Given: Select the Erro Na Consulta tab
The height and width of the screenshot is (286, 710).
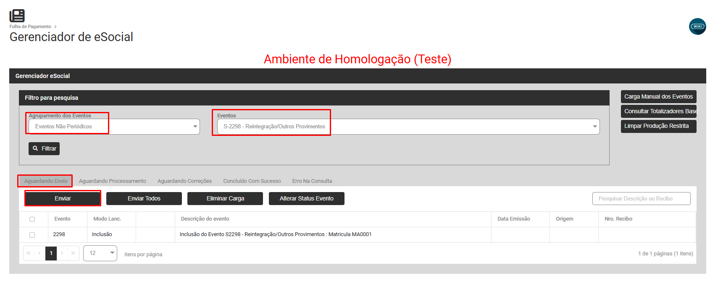Looking at the screenshot, I should coord(312,181).
